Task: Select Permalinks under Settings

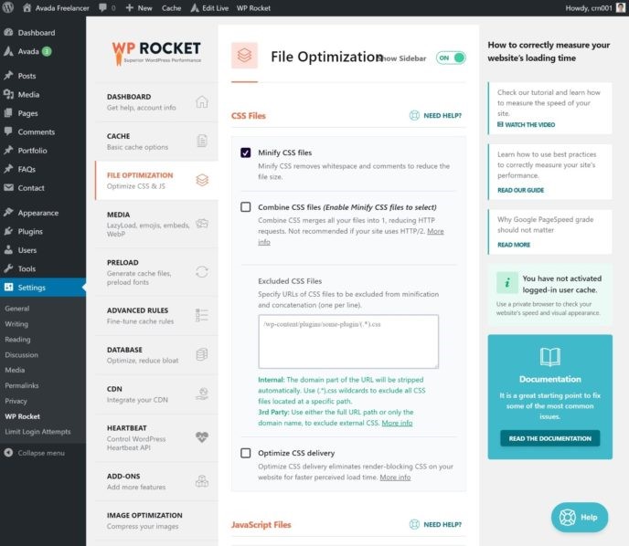Action: coord(22,385)
